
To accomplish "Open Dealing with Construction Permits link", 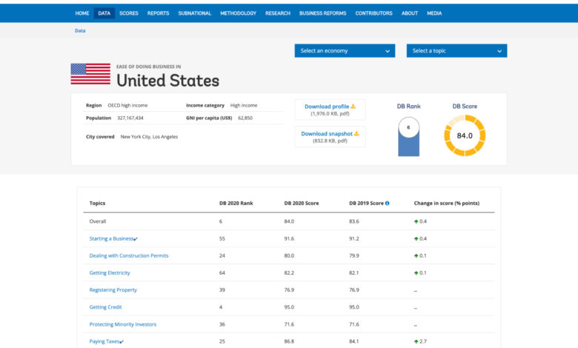I will [x=129, y=255].
